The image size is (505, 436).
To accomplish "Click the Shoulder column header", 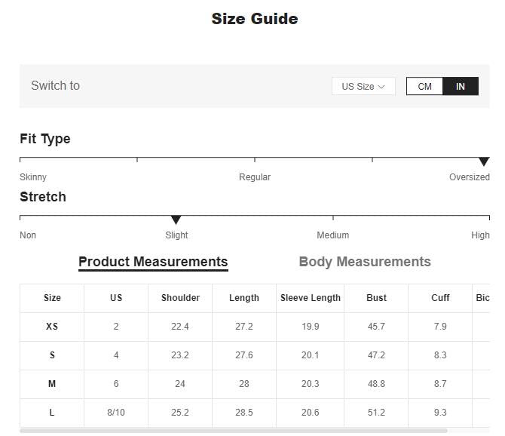I will pos(180,298).
